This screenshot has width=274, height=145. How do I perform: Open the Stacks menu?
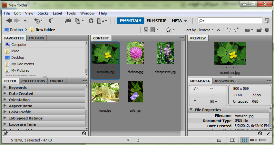(x=43, y=13)
